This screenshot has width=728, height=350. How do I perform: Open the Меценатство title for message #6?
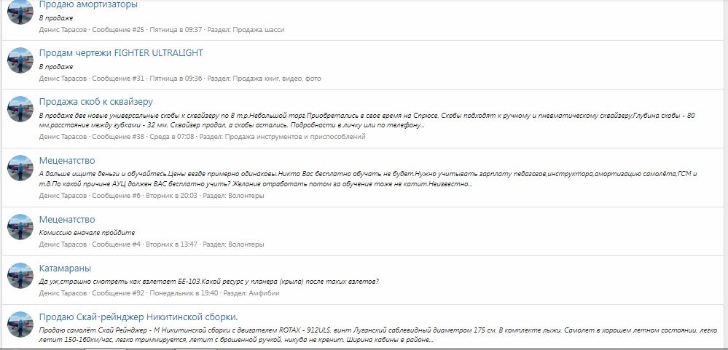[66, 161]
